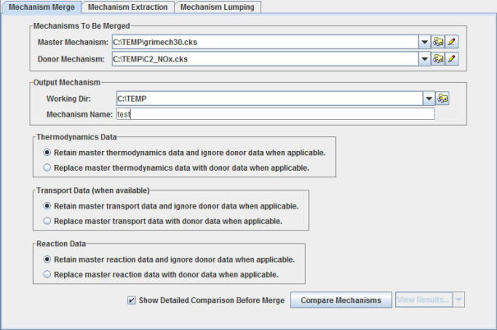
Task: Toggle Show Detailed Comparison Before Merge checkbox
Action: (x=131, y=300)
